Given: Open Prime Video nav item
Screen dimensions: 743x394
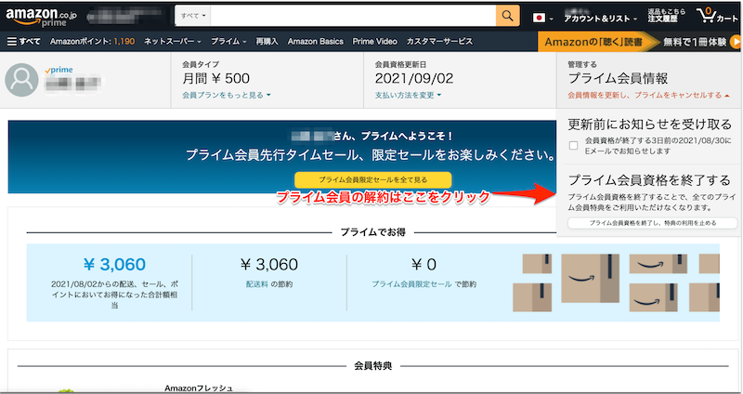Looking at the screenshot, I should coord(374,42).
